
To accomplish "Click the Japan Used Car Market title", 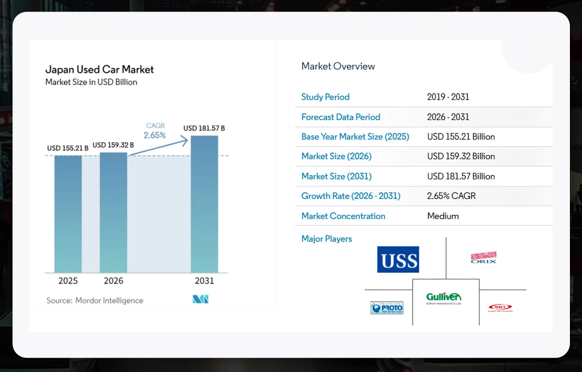I will (x=99, y=69).
